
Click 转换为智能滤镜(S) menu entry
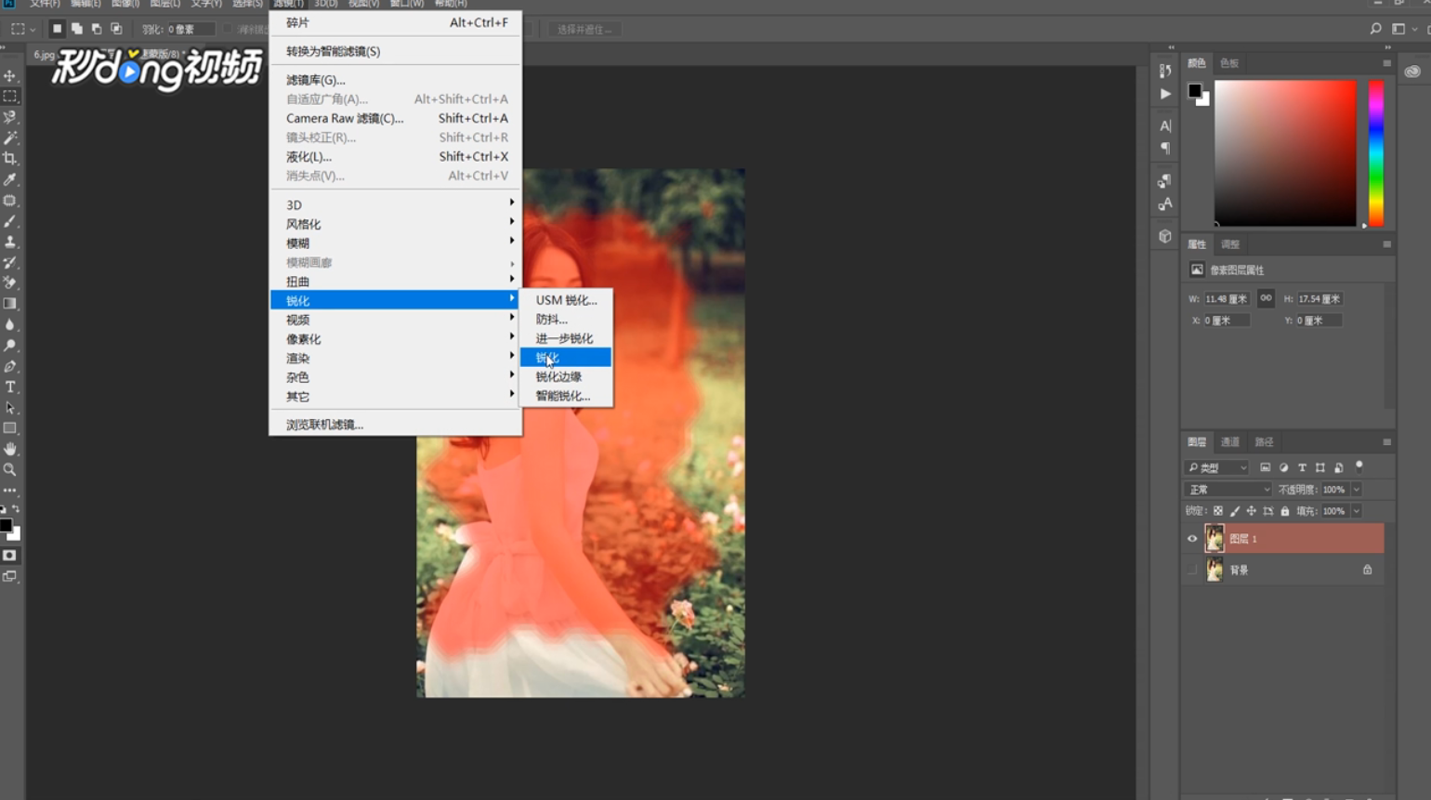(x=395, y=51)
